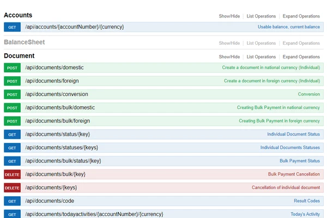
Task: Click 'Create a document in national currency' description
Action: coord(271,68)
